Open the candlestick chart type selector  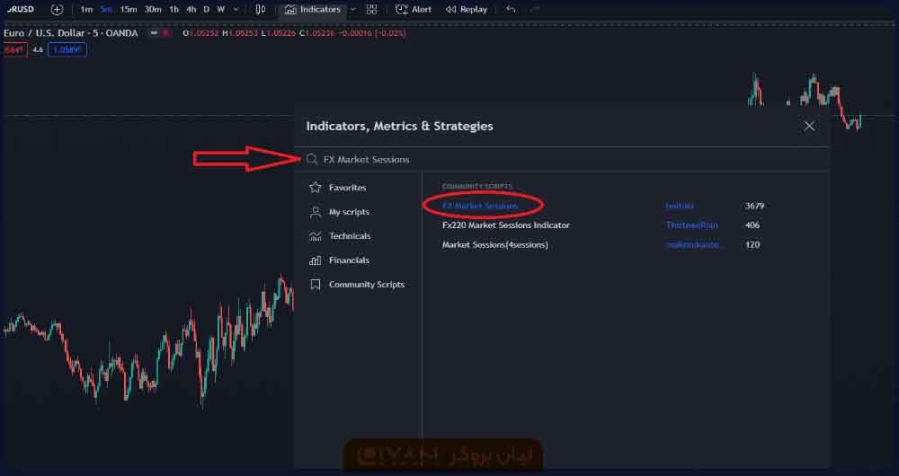pos(261,9)
